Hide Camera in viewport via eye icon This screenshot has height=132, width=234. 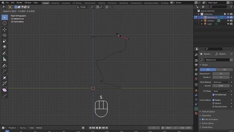click(228, 21)
